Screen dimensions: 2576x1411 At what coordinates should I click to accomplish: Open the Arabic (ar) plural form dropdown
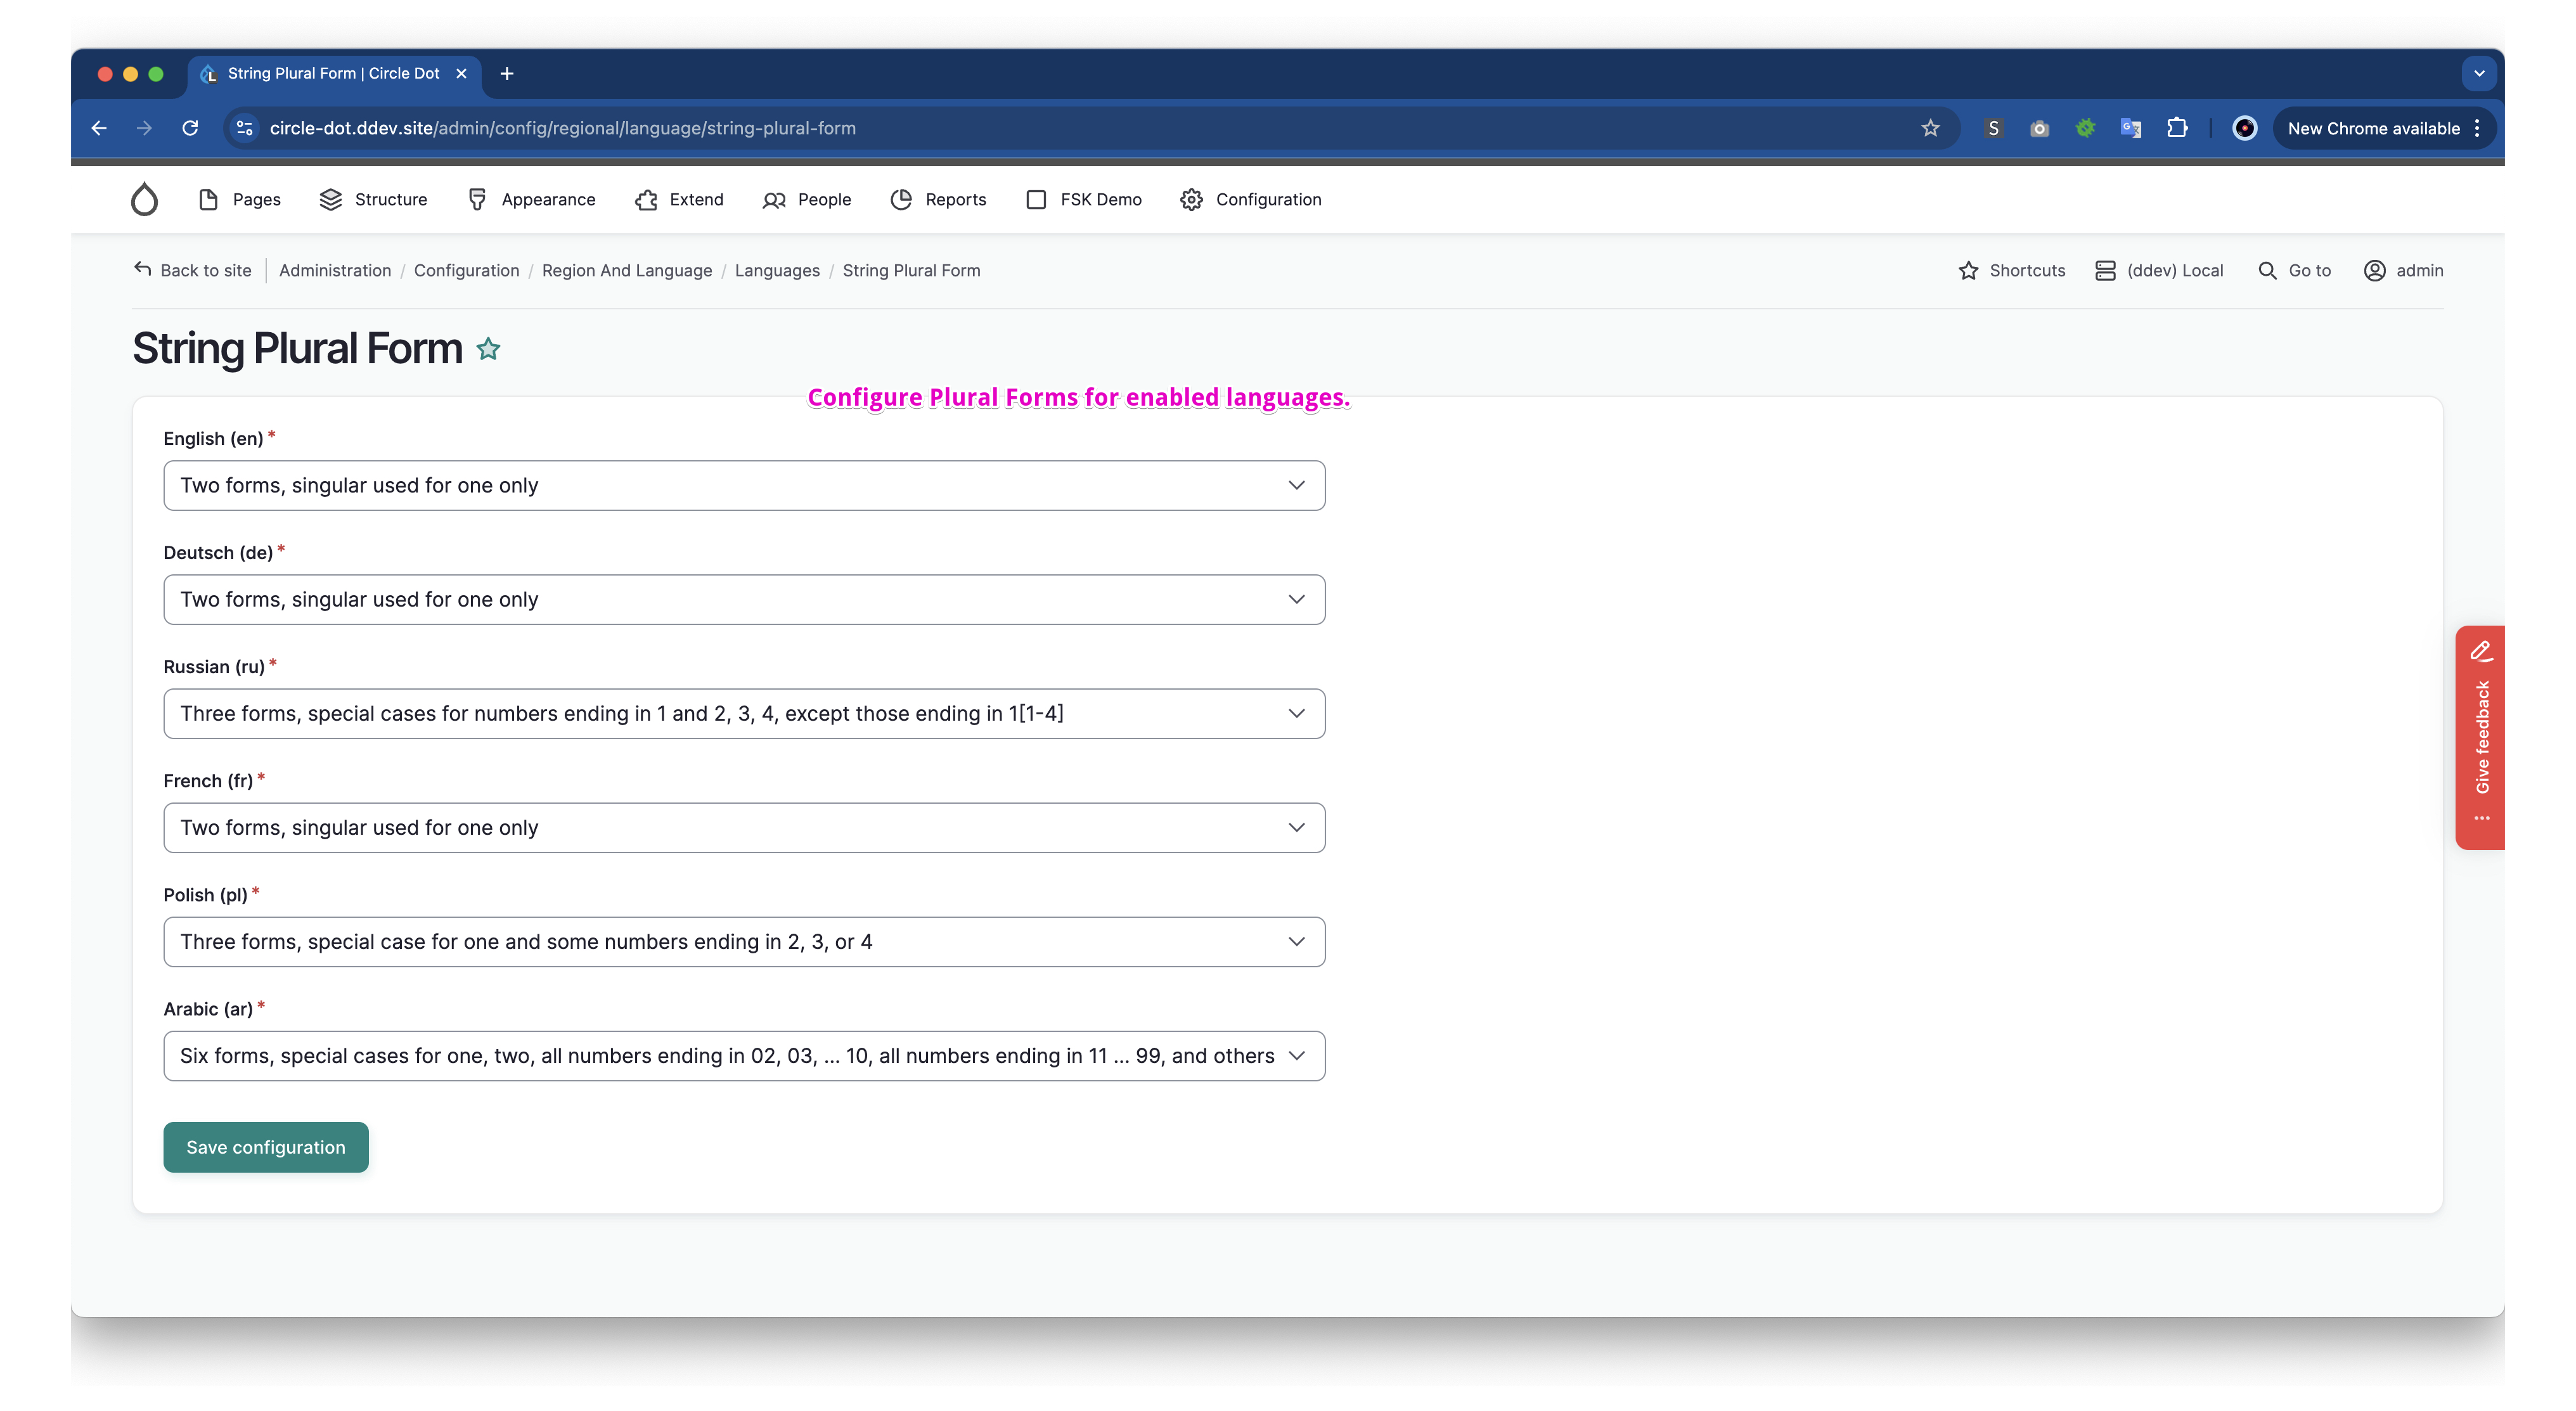[744, 1055]
